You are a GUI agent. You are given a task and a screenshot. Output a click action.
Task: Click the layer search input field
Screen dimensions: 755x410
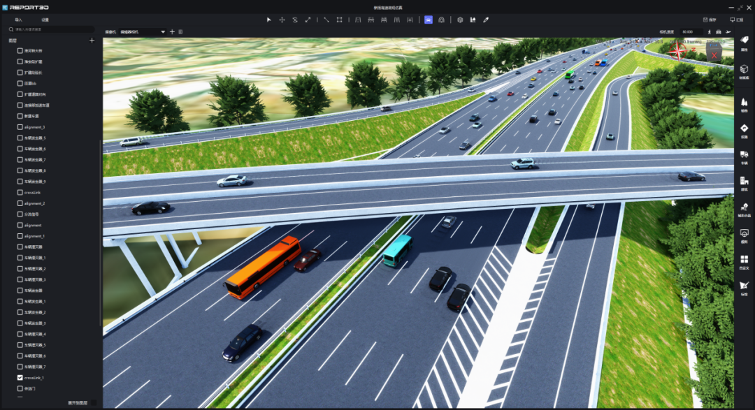pos(52,29)
